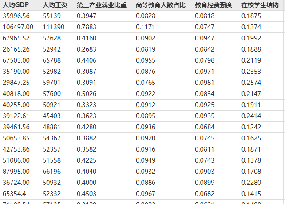Viewport: 285px width, 204px height.
Task: Select the cell containing 0.7883
Action: click(87, 27)
